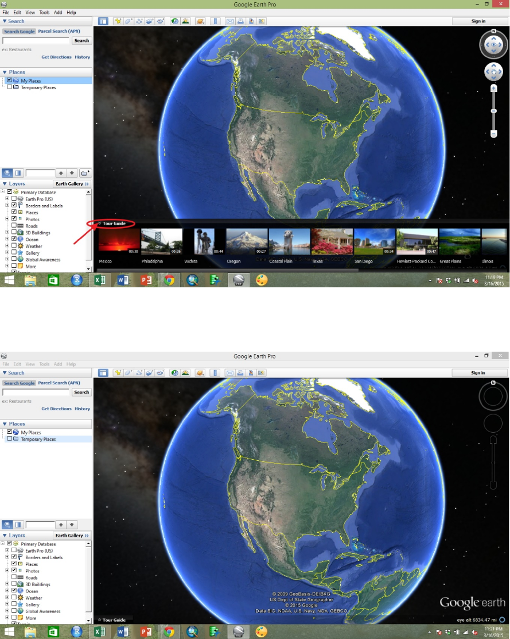Toggle sunlight icon in upper screenshot toolbar

pyautogui.click(x=185, y=21)
